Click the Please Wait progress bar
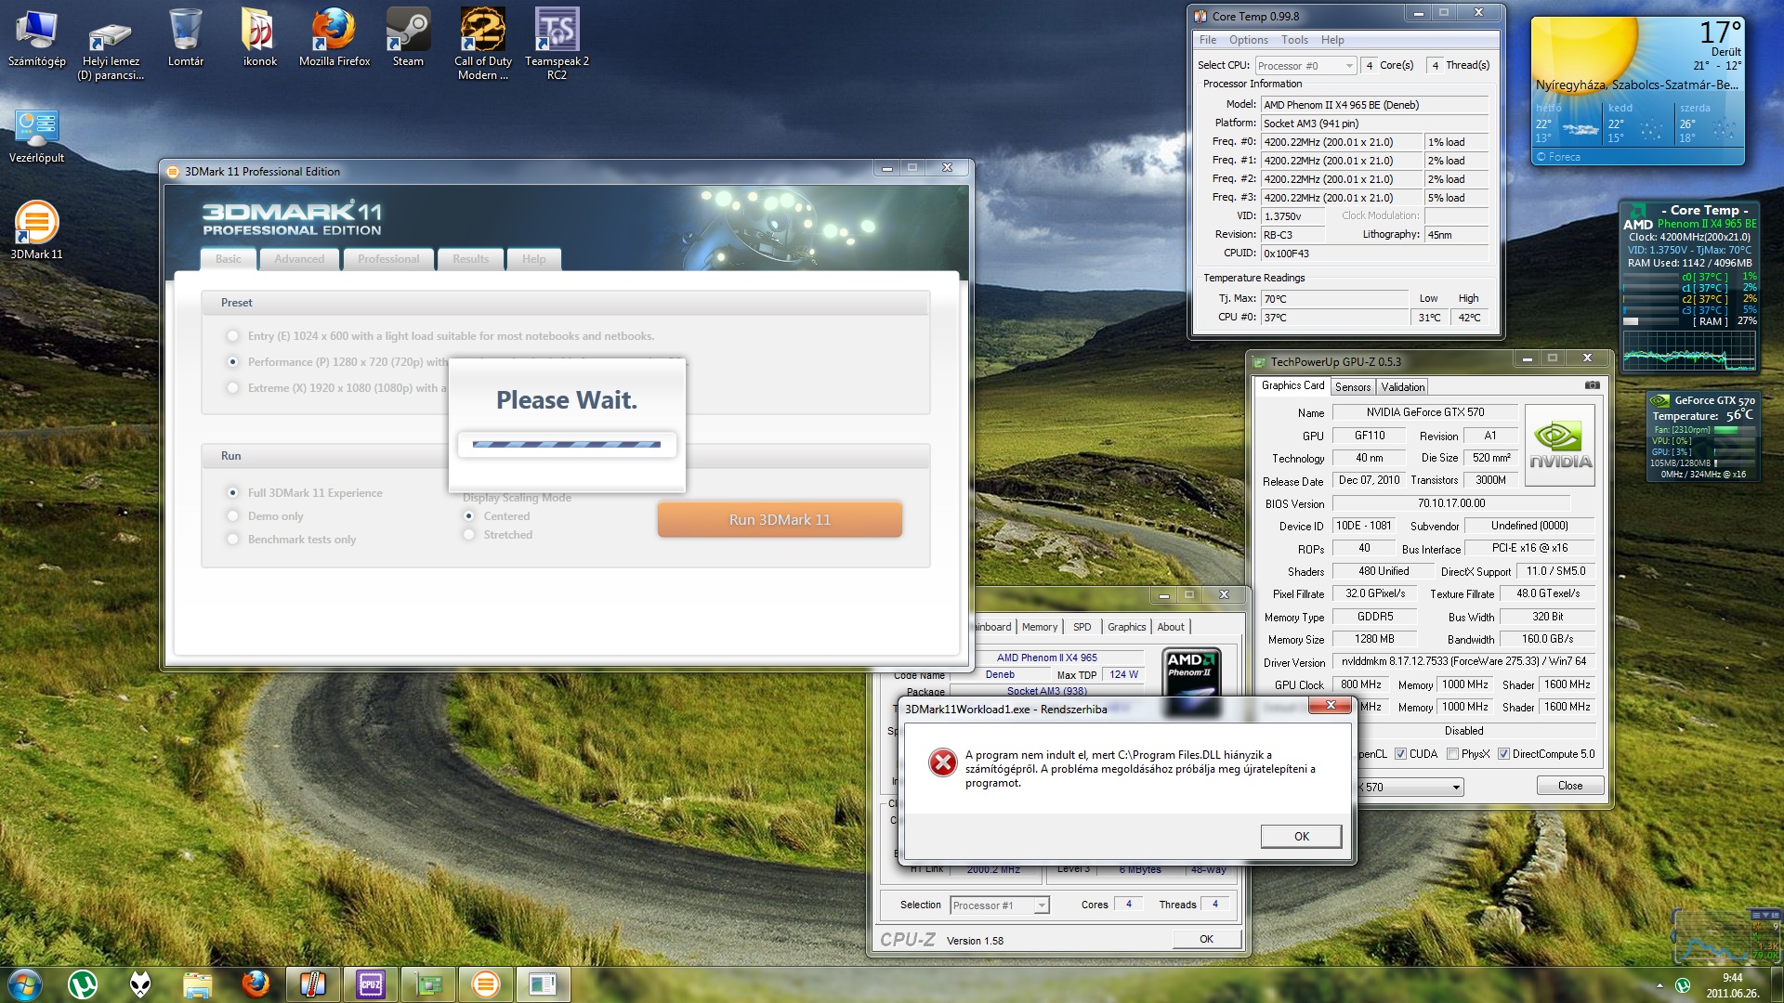This screenshot has width=1784, height=1003. [567, 444]
